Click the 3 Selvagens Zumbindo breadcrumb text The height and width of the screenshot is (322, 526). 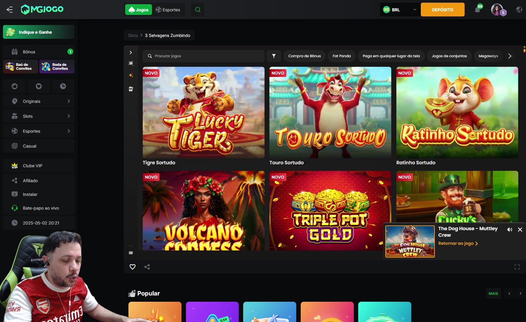point(167,35)
